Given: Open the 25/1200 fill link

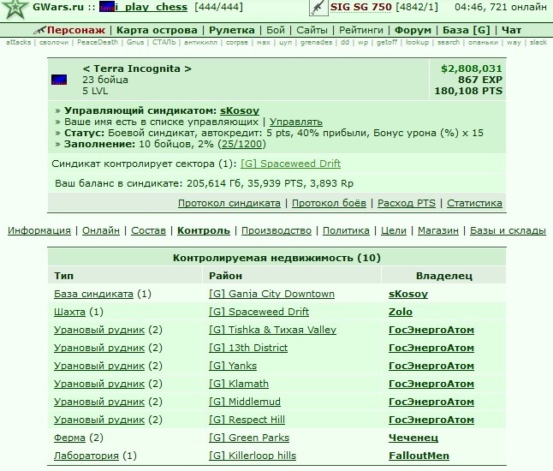Looking at the screenshot, I should 242,145.
